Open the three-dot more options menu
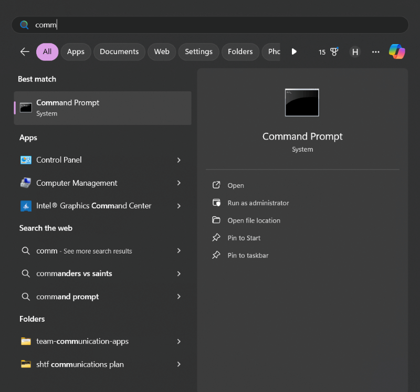This screenshot has height=392, width=420. 375,51
